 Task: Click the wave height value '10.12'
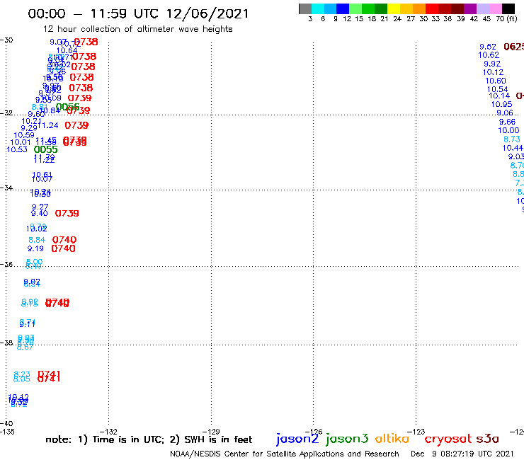[x=493, y=72]
